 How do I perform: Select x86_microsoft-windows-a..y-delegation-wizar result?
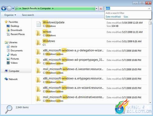pos(73,51)
